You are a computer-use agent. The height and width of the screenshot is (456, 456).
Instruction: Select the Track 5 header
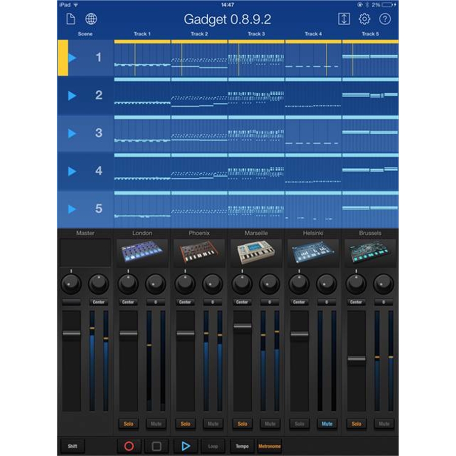tap(370, 34)
